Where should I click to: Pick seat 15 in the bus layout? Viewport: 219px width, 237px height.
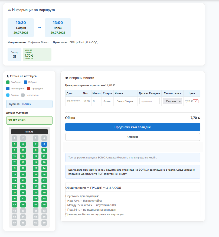point(36,156)
